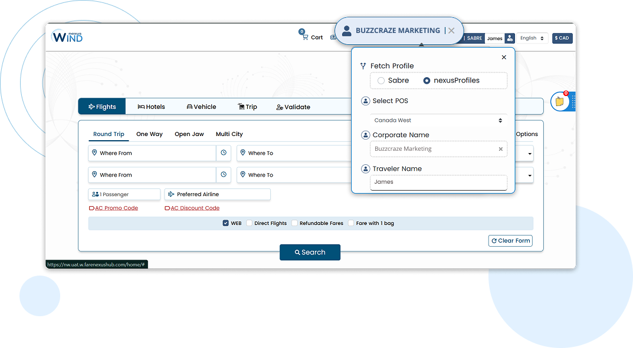The image size is (633, 348).
Task: Open the $ CAD currency selector
Action: tap(562, 38)
